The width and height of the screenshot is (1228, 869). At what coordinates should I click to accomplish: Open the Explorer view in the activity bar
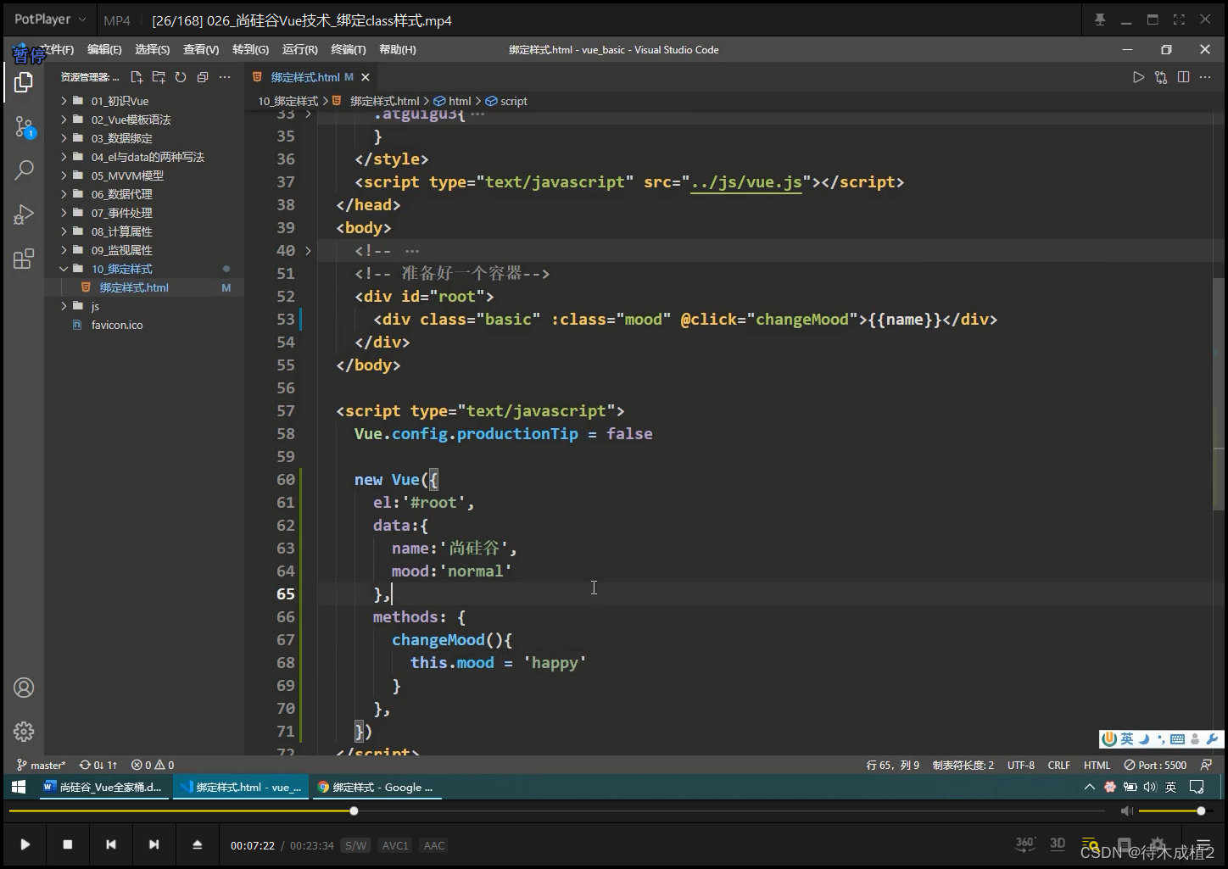click(x=24, y=82)
